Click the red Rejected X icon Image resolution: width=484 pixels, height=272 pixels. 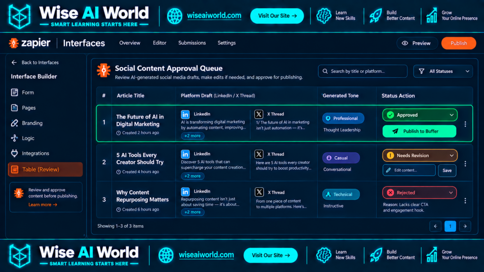[390, 193]
